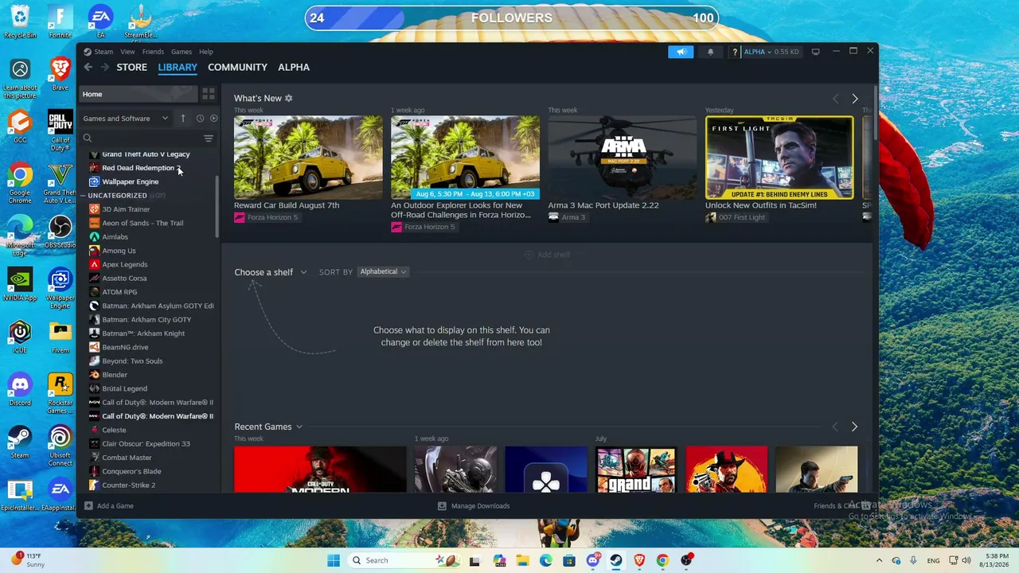Open OBS Studio desktop shortcut
The width and height of the screenshot is (1019, 573).
pos(61,232)
